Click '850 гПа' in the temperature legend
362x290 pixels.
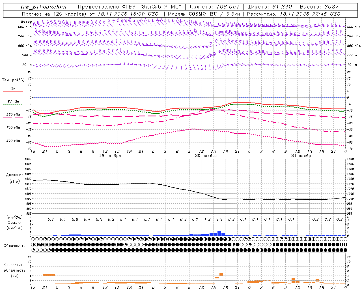coord(13,115)
